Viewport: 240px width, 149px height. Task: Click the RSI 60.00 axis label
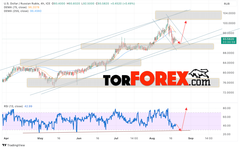[226, 117]
